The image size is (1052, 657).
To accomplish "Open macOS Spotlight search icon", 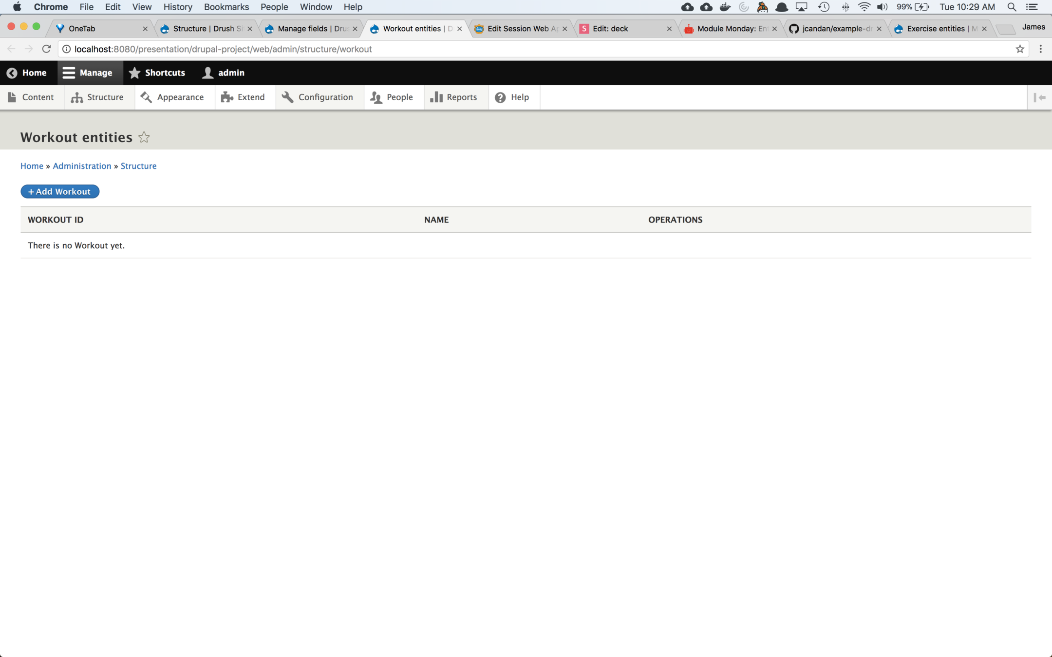I will (1012, 7).
